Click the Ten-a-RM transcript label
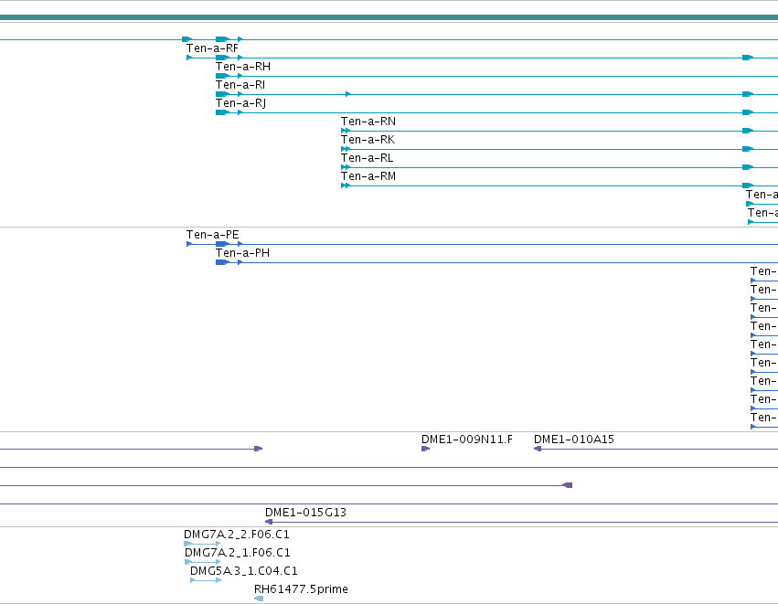The height and width of the screenshot is (604, 778). point(368,176)
